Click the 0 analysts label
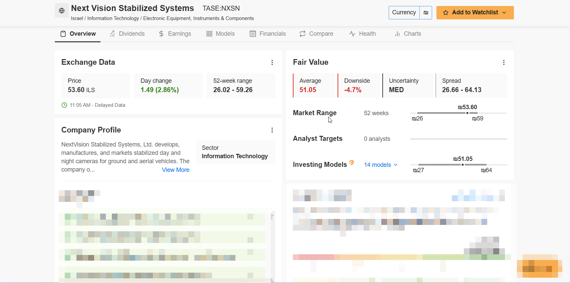Image resolution: width=570 pixels, height=283 pixels. click(377, 139)
